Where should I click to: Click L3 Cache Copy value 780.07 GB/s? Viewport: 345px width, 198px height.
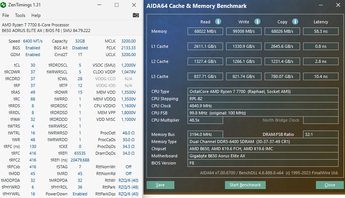pos(282,76)
